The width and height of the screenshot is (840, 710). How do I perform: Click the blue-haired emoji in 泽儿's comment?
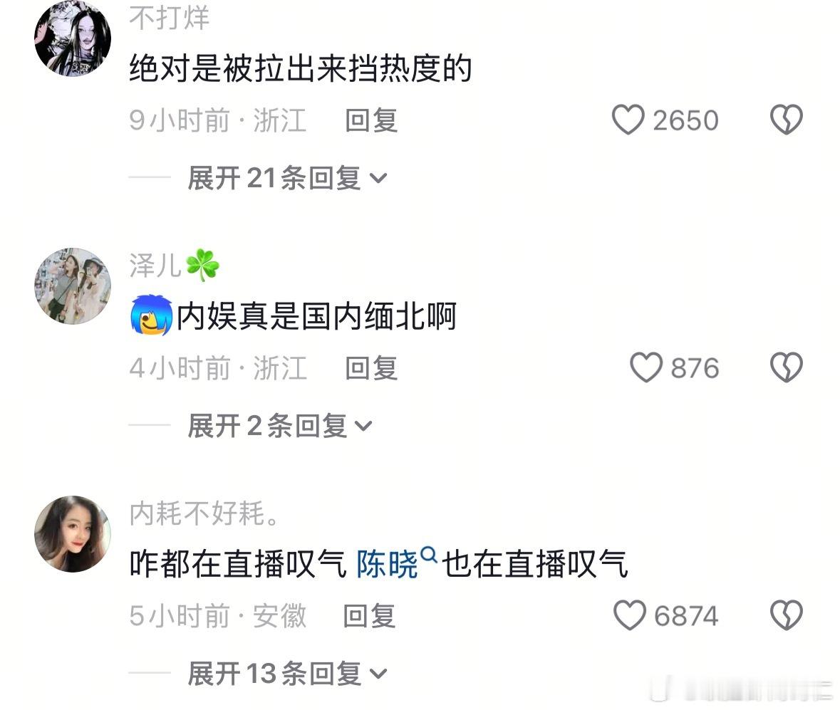152,315
